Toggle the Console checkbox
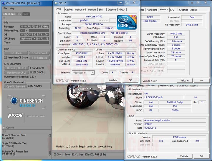212x161 pixels. click(4, 128)
